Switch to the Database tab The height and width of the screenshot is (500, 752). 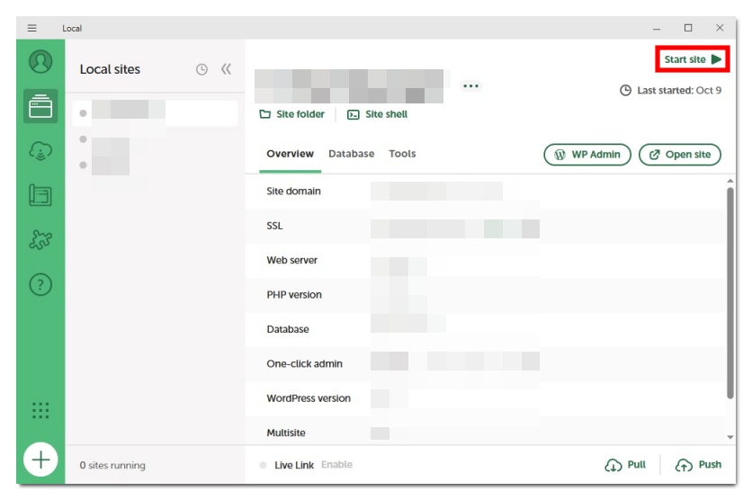click(351, 154)
